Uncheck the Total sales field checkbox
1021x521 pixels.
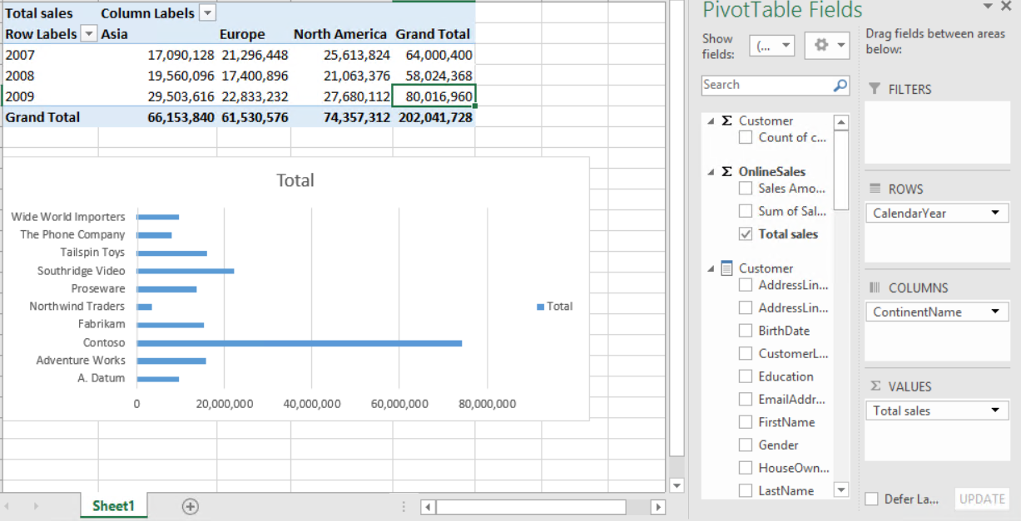746,234
